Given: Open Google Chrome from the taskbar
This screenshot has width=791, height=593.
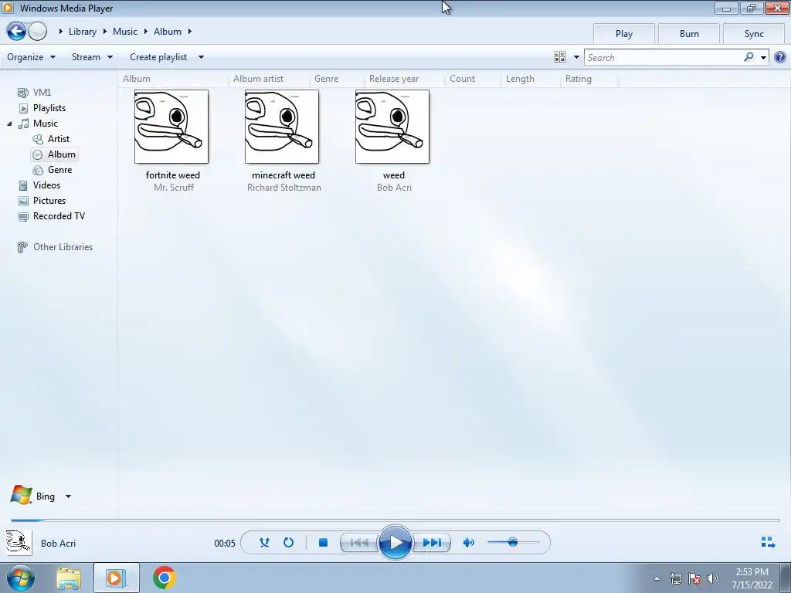Looking at the screenshot, I should (x=164, y=578).
